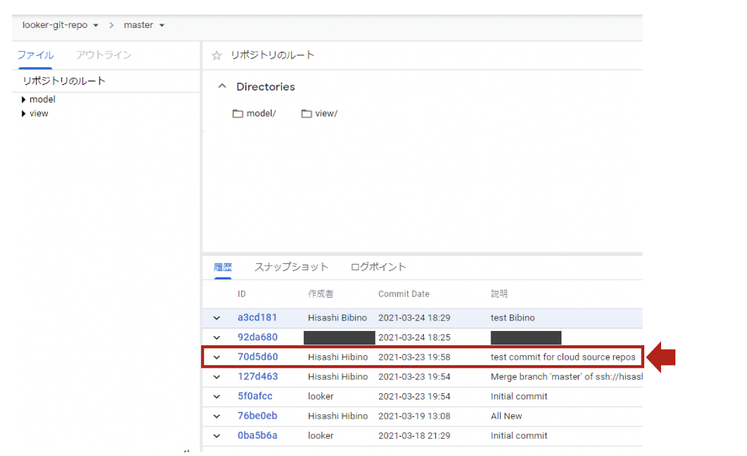Open commit 127d463 link
747x456 pixels.
pyautogui.click(x=258, y=376)
